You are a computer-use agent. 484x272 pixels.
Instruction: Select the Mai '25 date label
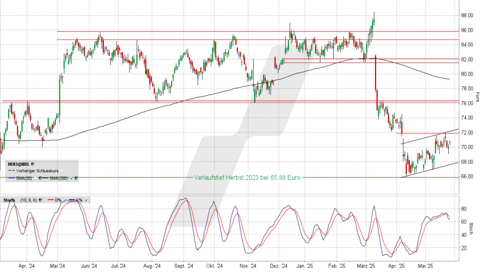[425, 266]
